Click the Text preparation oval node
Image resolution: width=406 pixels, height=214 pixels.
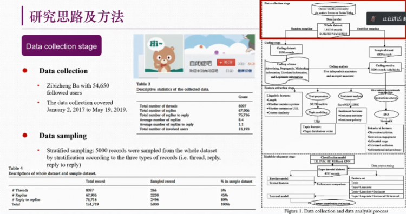coord(318,96)
